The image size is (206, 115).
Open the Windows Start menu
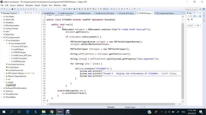click(x=4, y=112)
